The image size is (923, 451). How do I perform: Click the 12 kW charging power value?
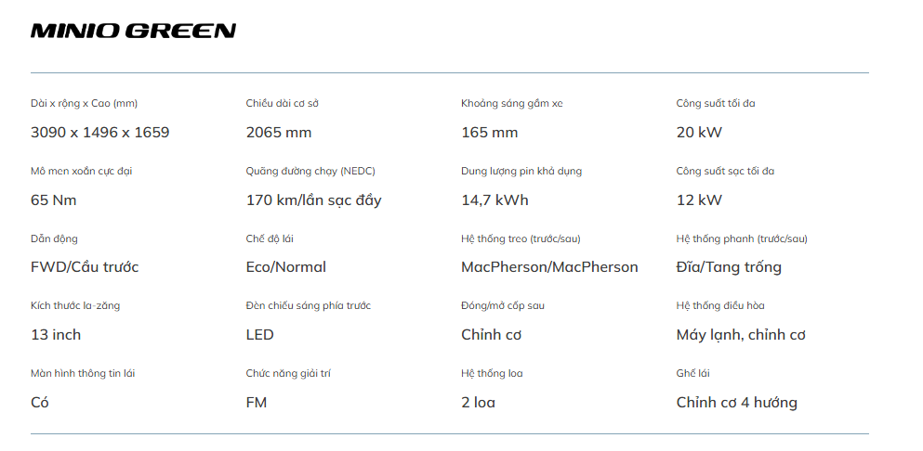click(x=699, y=200)
